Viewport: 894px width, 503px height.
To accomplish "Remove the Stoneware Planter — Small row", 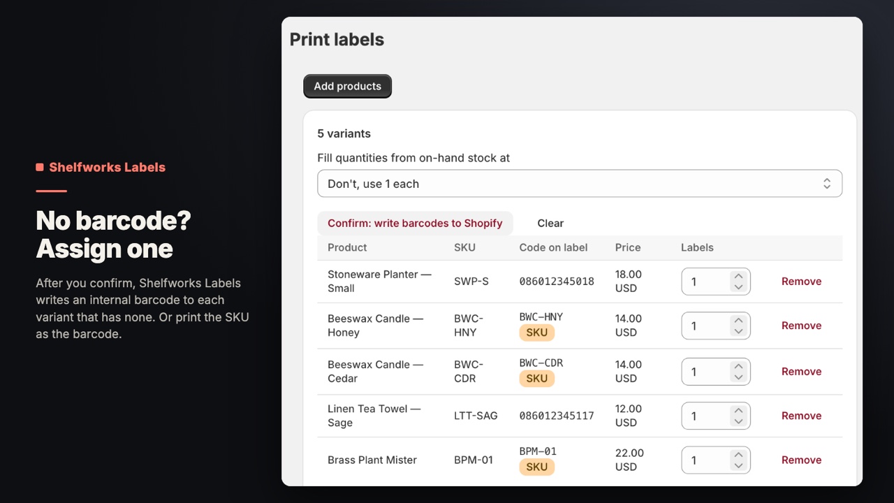I will (801, 282).
